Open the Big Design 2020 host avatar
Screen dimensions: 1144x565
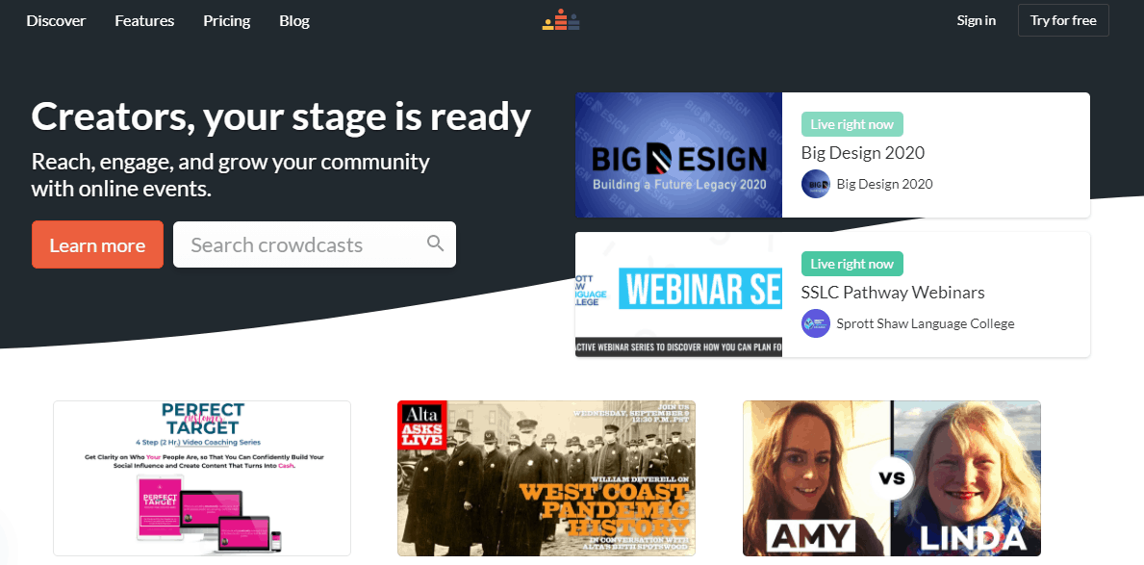[x=816, y=184]
